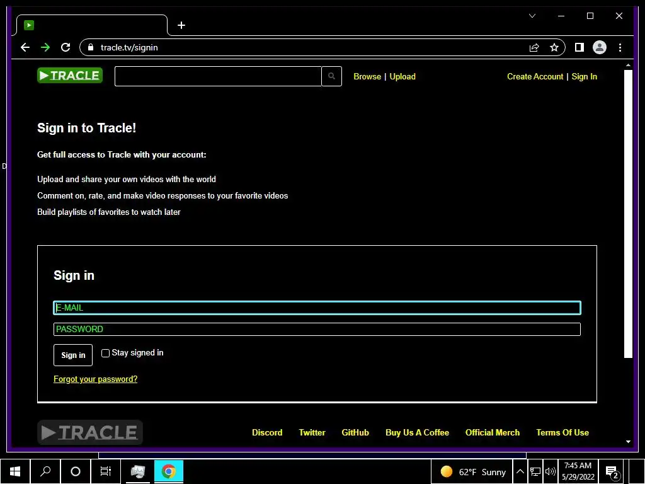Click the padlock site info icon
The width and height of the screenshot is (645, 484).
click(x=91, y=47)
